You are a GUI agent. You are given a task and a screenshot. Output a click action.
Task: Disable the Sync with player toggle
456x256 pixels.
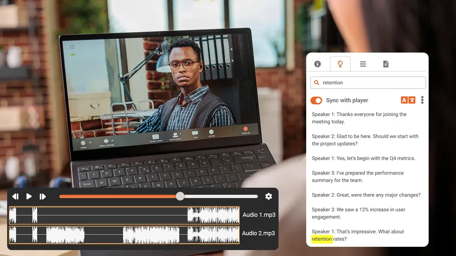[316, 100]
